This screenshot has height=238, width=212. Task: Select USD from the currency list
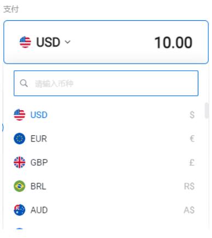104,115
